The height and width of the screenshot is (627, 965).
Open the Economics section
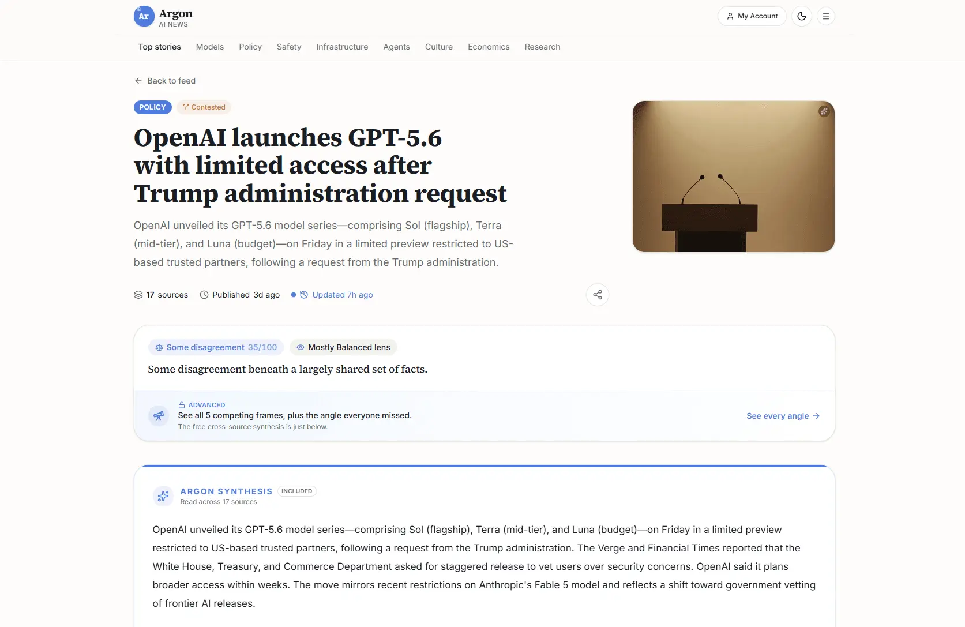(x=489, y=47)
